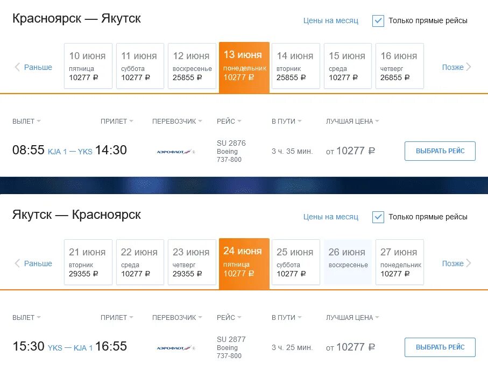Click the Aeroflot logo for flight SU 2877
Viewport: 488px width, 371px height.
point(175,348)
